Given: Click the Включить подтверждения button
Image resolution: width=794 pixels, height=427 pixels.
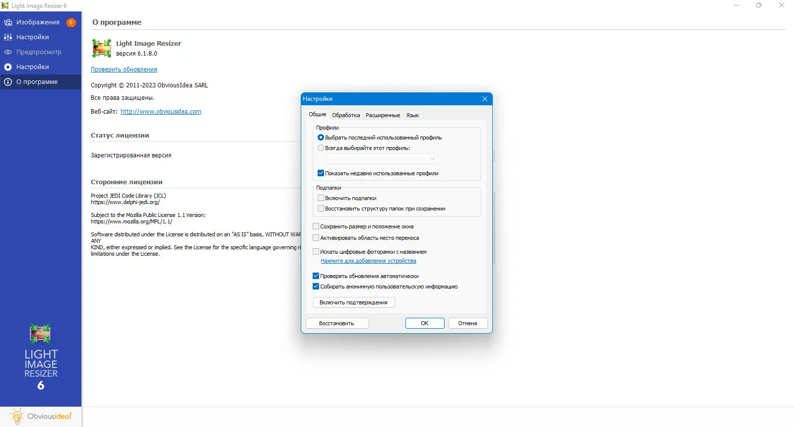Looking at the screenshot, I should (x=354, y=302).
